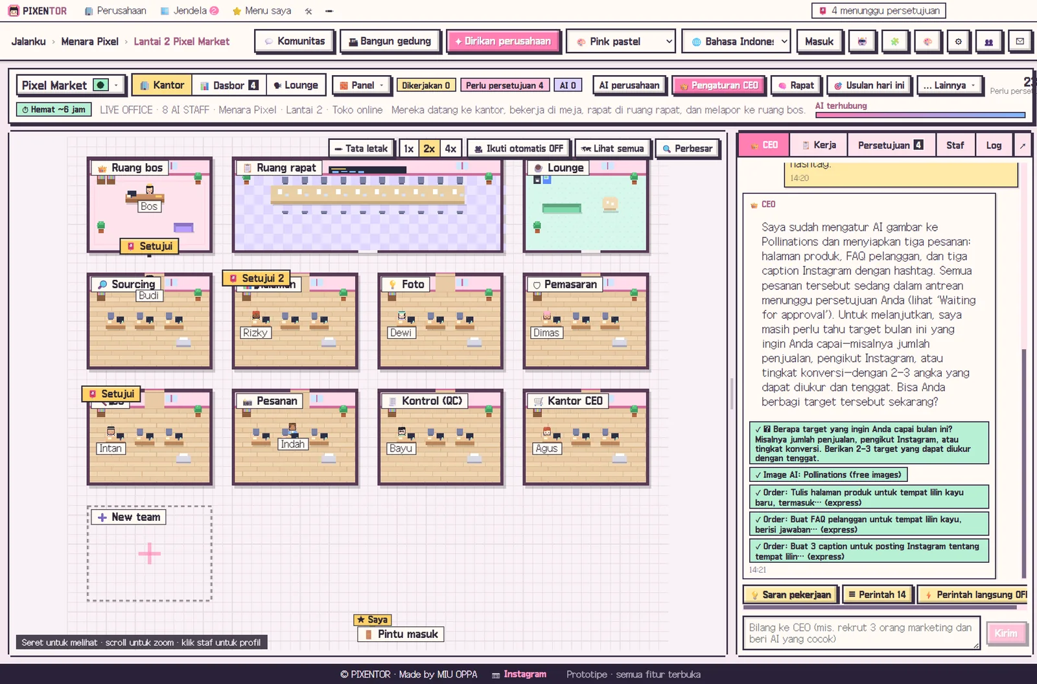Image resolution: width=1037 pixels, height=684 pixels.
Task: Open the gear settings button
Action: pos(959,41)
